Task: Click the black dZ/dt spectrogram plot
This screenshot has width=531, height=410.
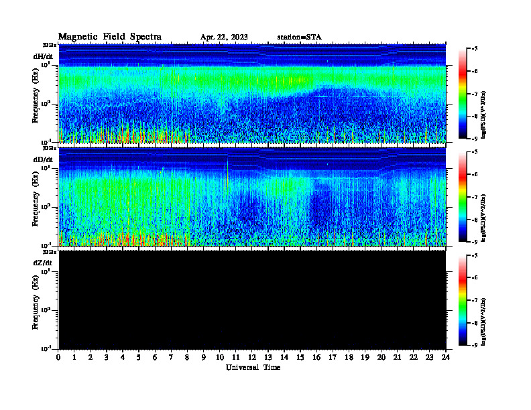Action: 252,299
